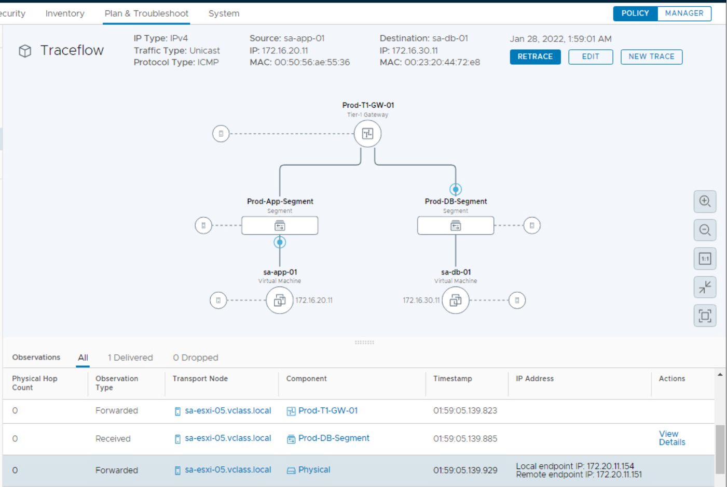This screenshot has height=487, width=727.
Task: Switch to Manager mode
Action: (x=684, y=13)
